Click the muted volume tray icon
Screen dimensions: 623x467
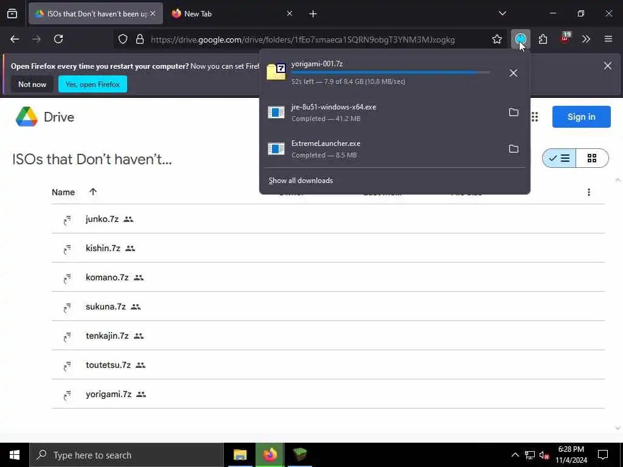tap(545, 455)
